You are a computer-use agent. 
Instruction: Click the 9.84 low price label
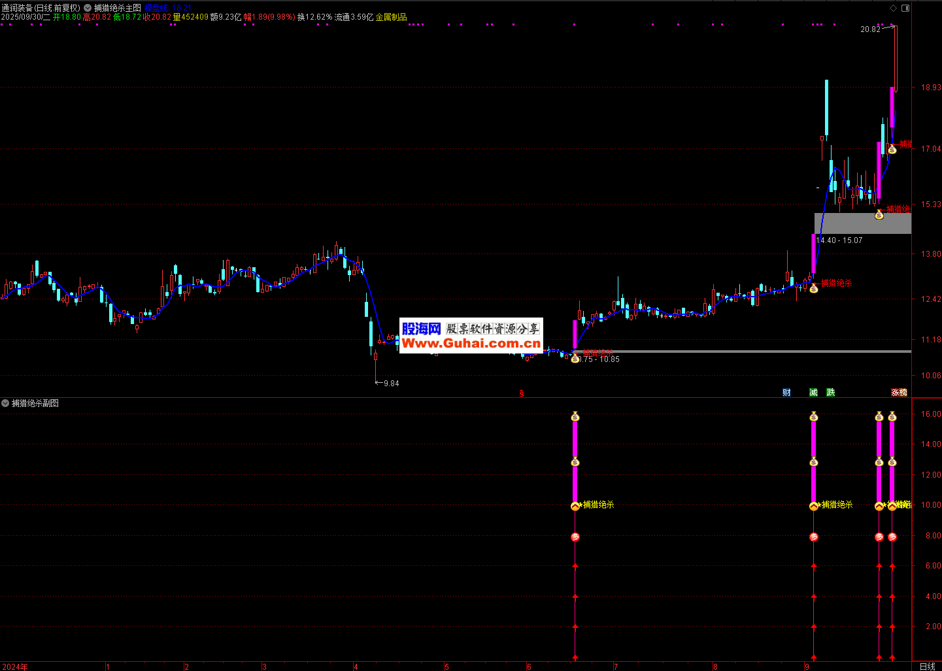tap(391, 384)
